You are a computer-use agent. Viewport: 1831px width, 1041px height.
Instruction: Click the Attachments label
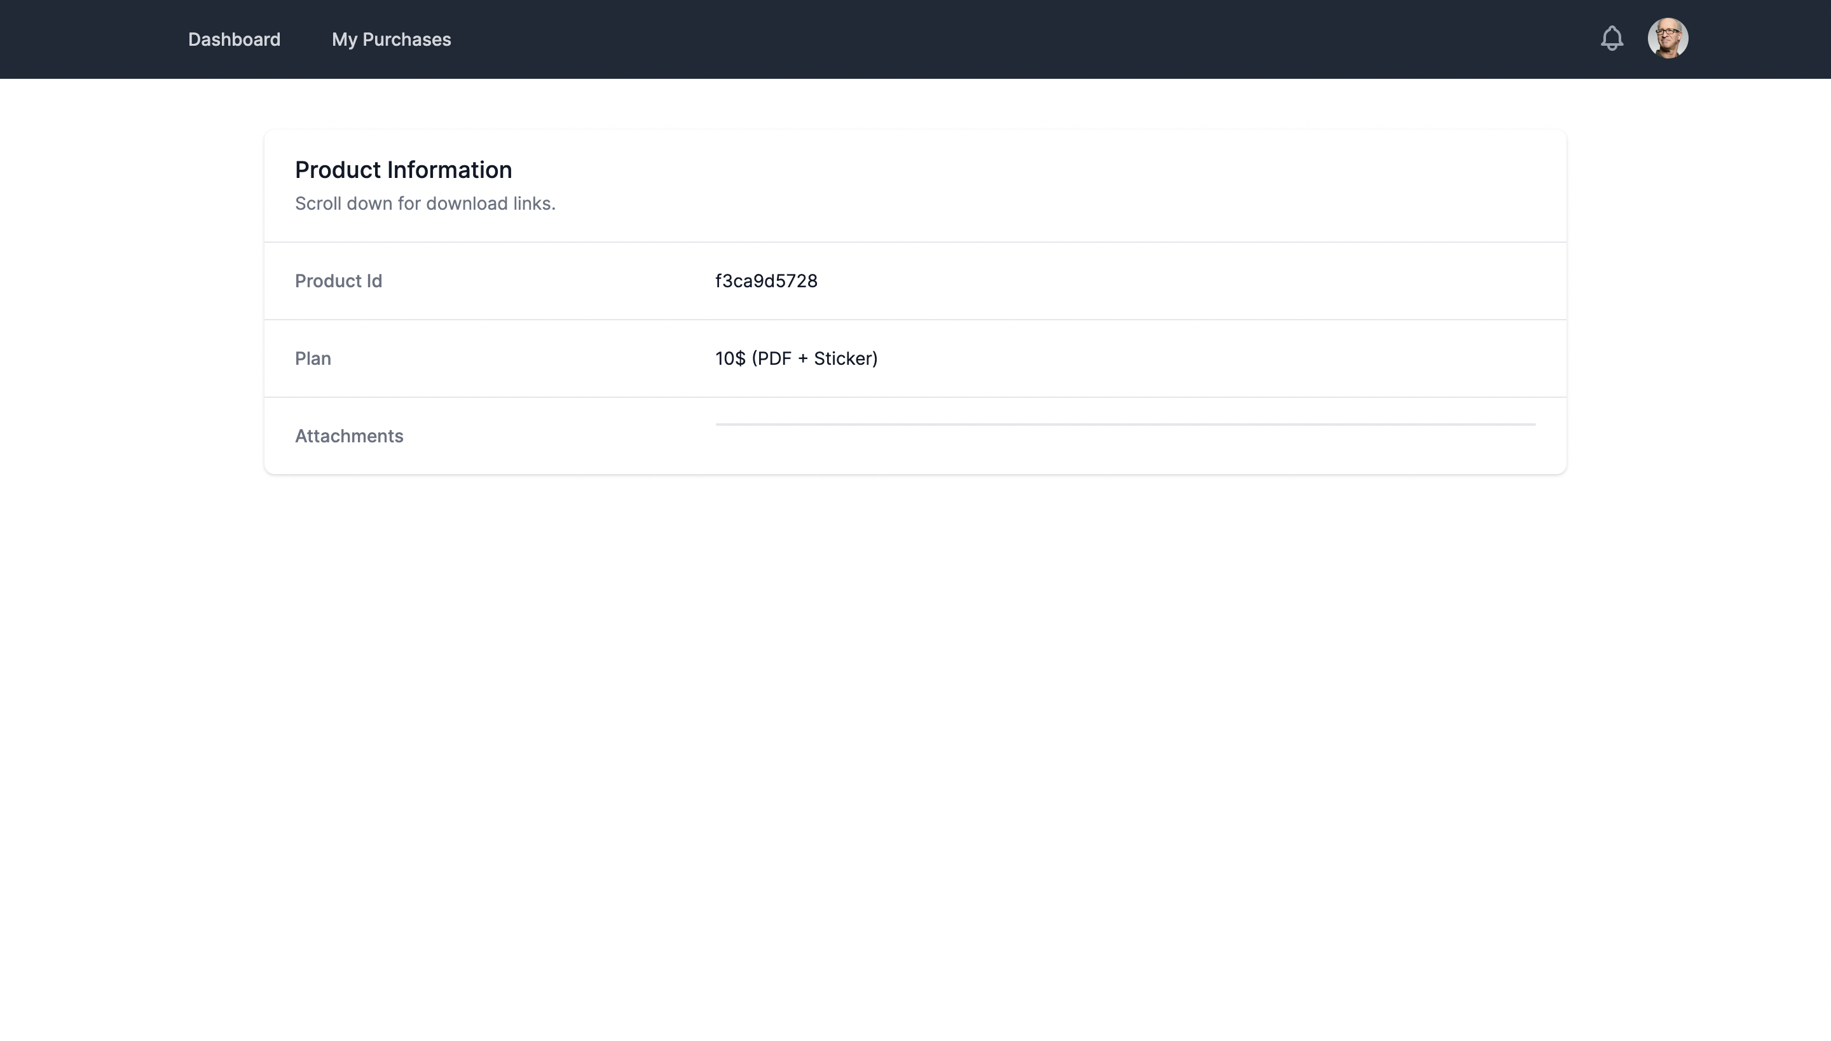[349, 436]
